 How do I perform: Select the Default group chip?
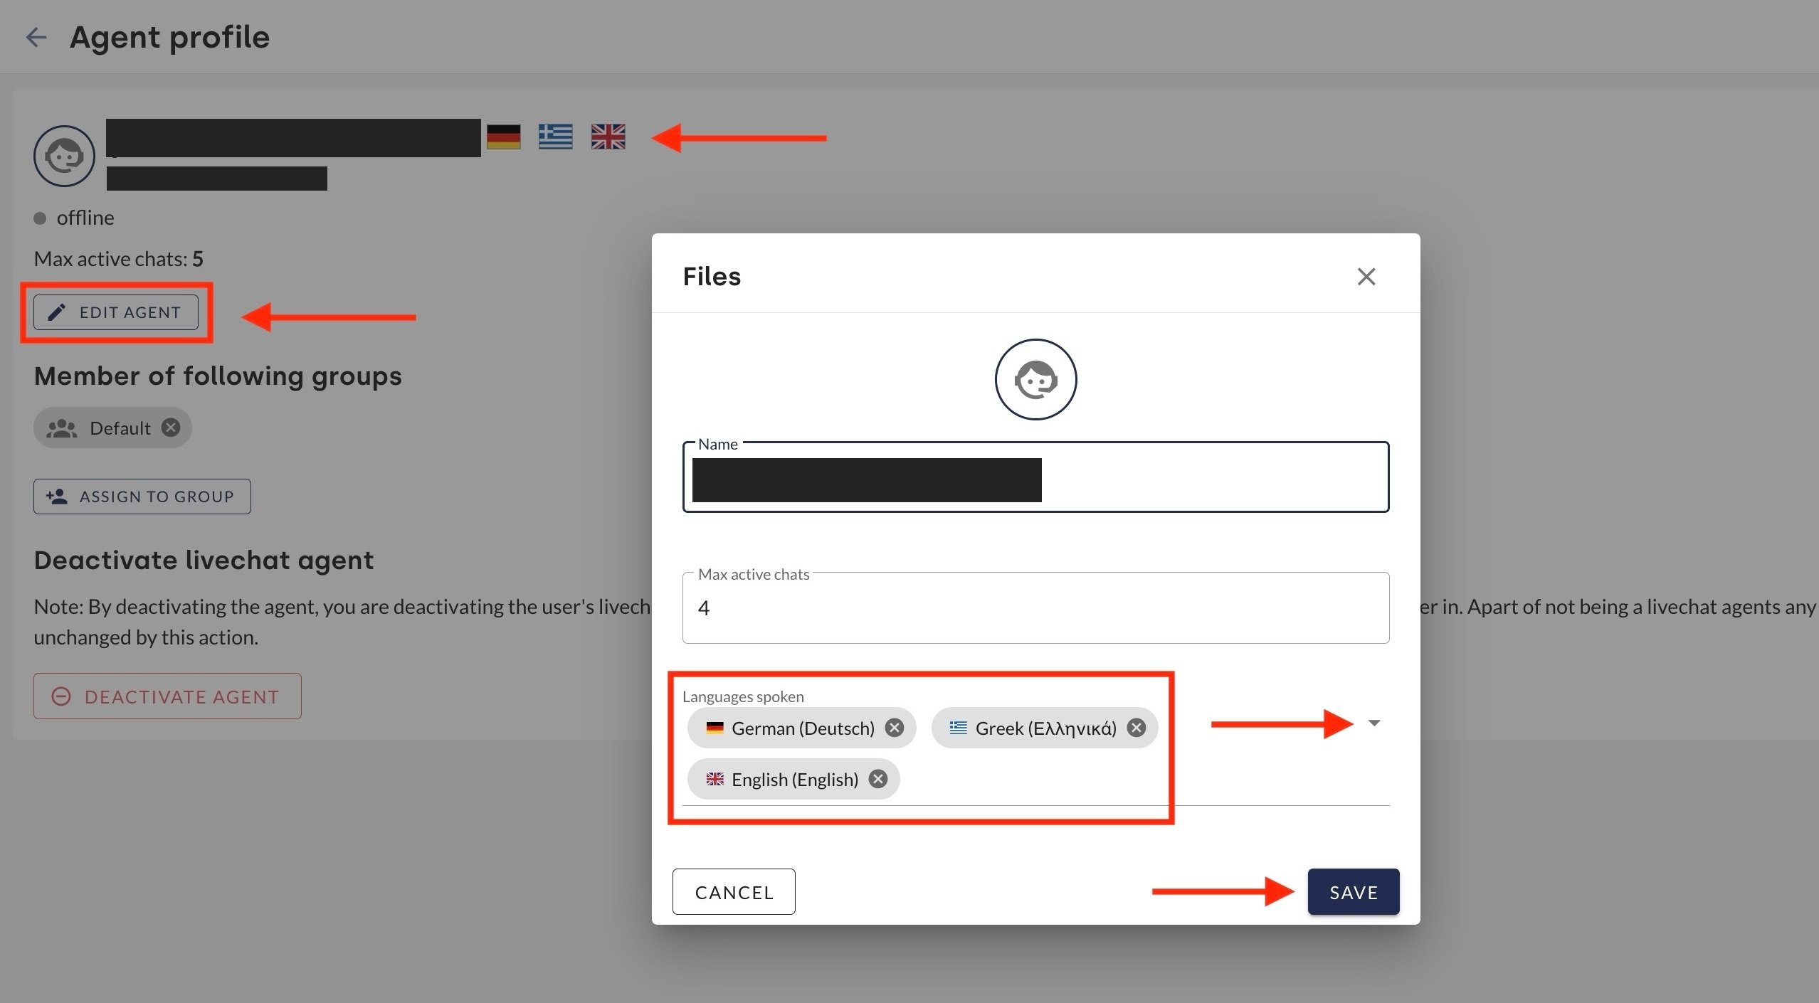(118, 428)
